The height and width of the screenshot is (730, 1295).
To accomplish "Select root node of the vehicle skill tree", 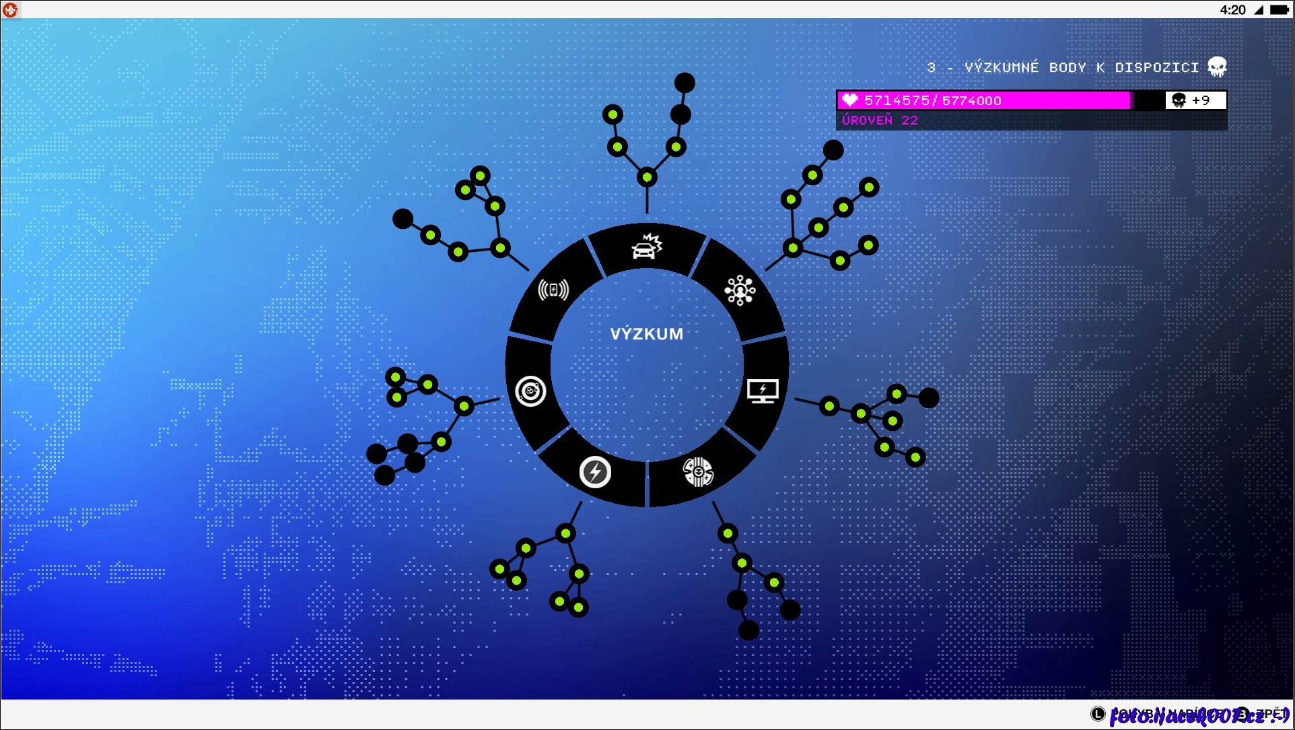I will tap(647, 178).
